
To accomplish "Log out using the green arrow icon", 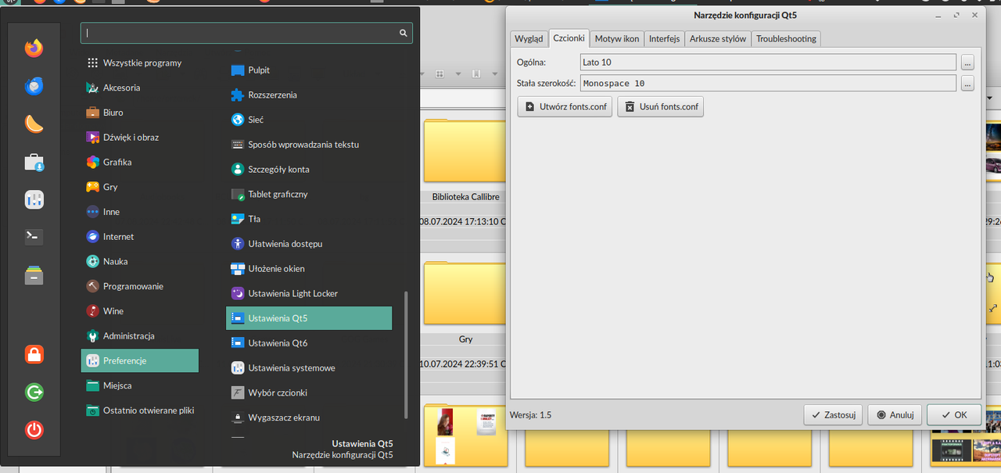I will click(x=34, y=392).
